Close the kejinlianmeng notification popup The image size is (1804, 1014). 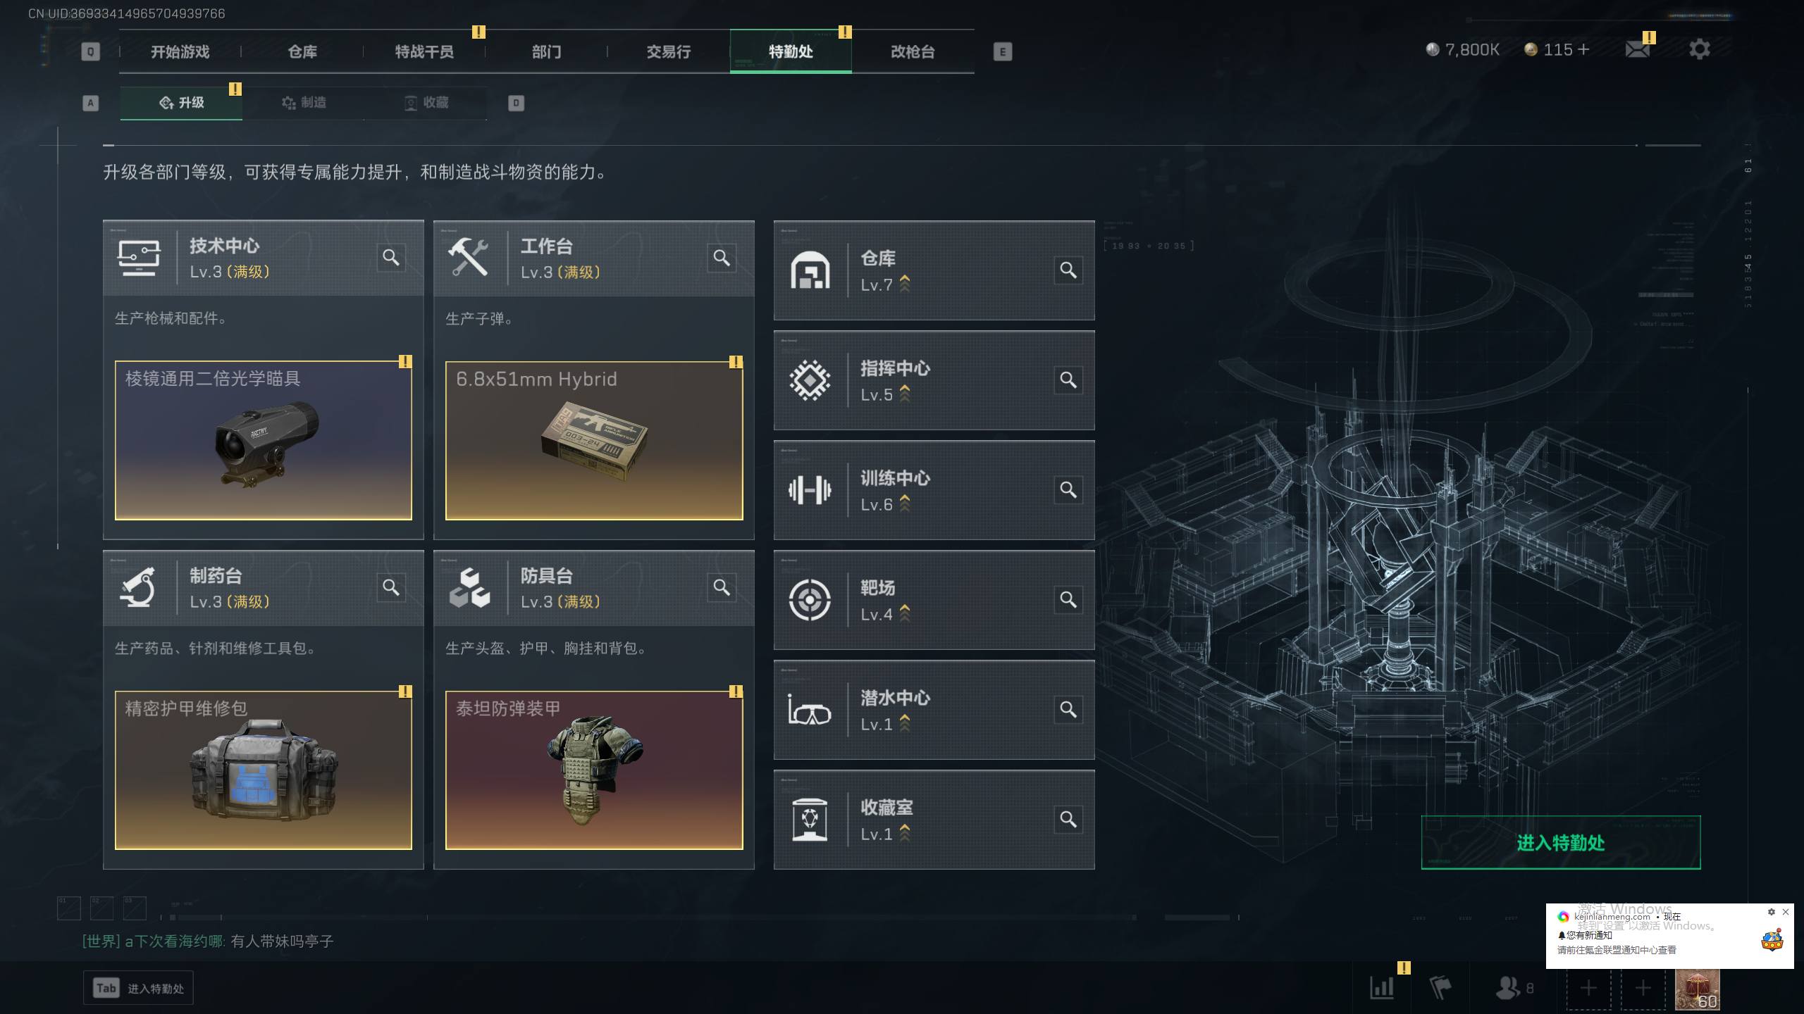point(1785,912)
